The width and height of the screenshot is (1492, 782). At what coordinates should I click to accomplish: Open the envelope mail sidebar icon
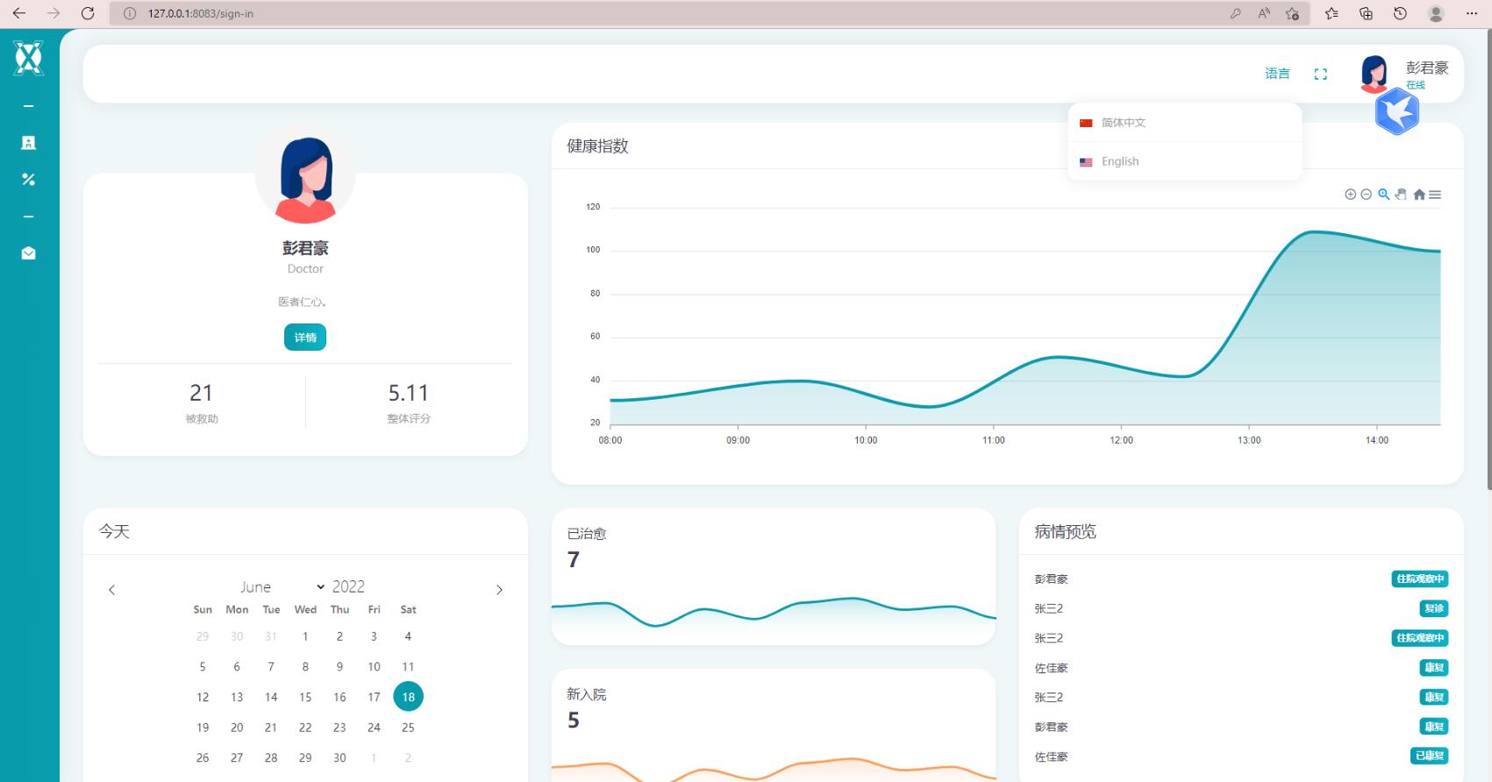[x=28, y=253]
